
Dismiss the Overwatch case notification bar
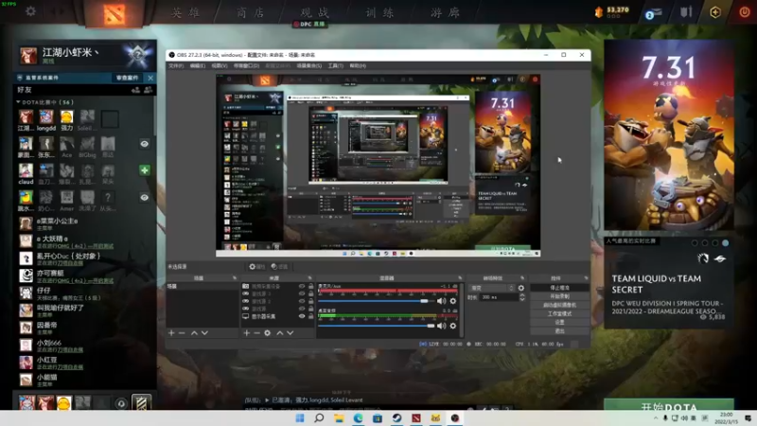point(150,78)
